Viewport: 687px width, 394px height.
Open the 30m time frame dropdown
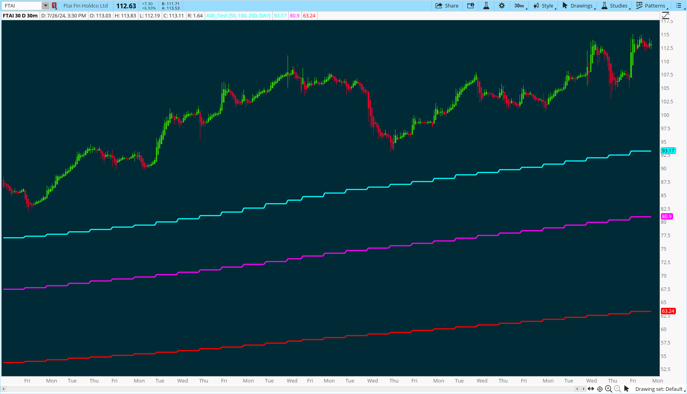click(x=520, y=6)
